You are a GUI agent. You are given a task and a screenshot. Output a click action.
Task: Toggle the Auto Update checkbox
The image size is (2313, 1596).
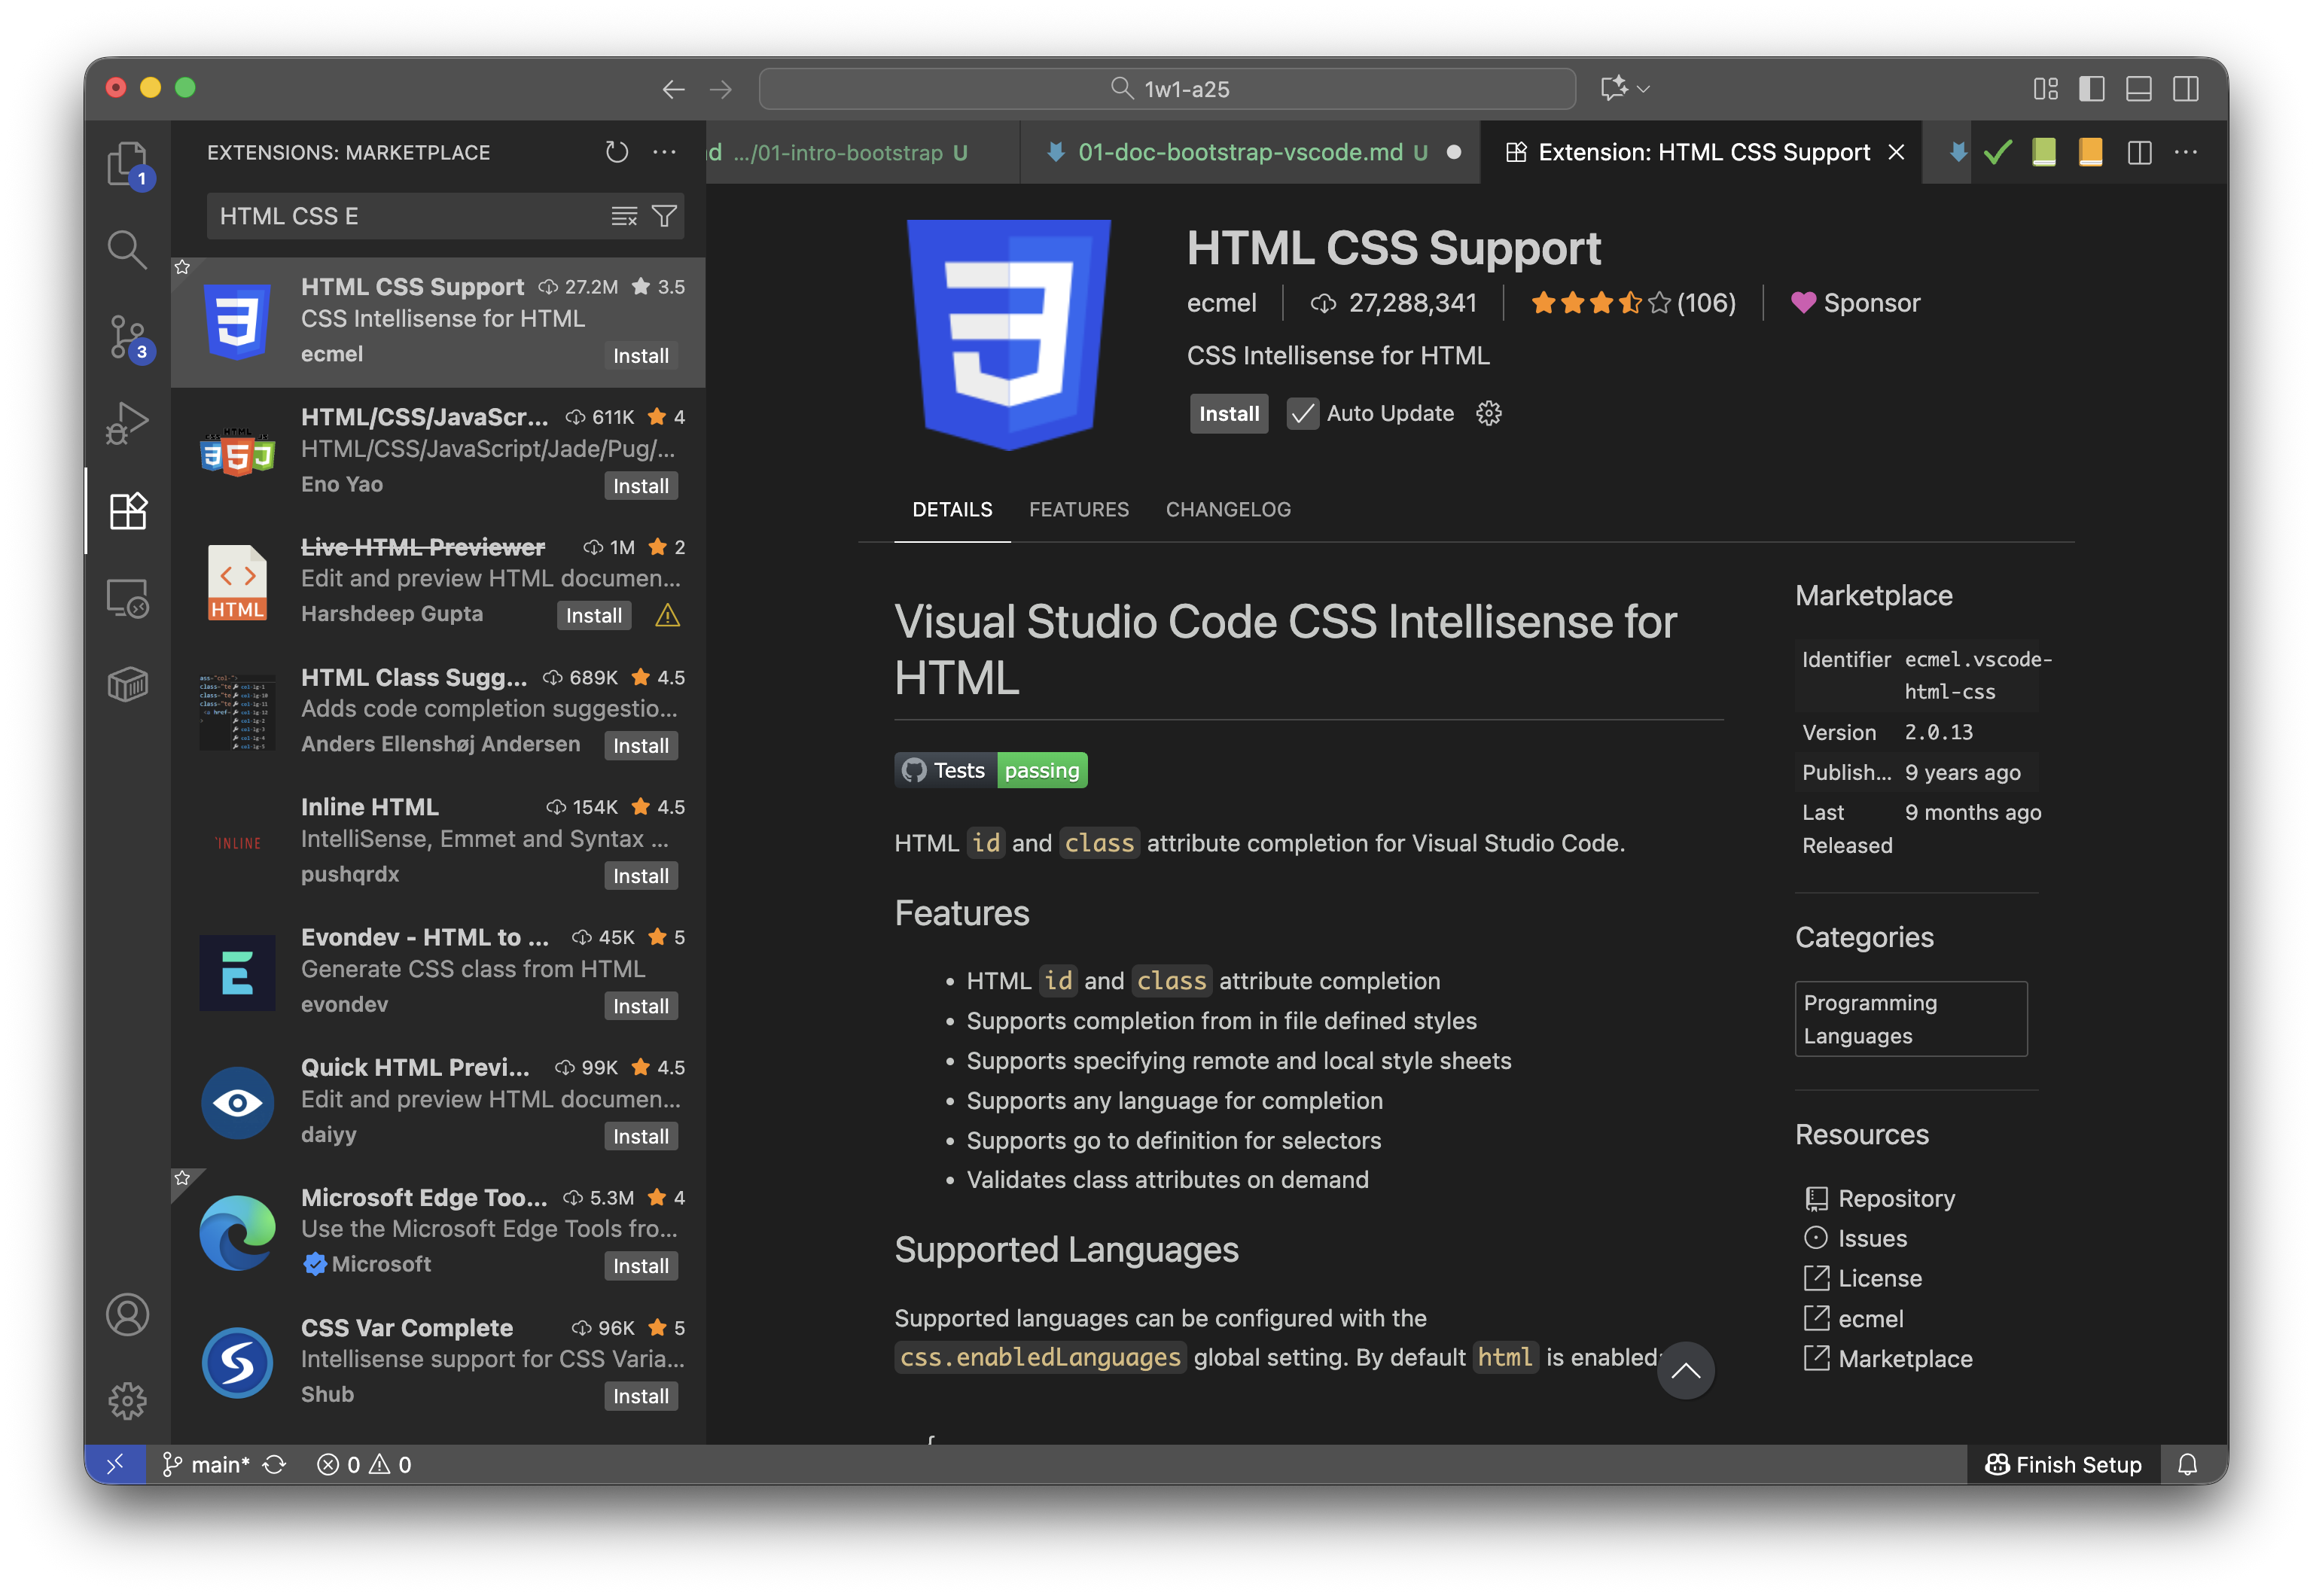tap(1302, 413)
